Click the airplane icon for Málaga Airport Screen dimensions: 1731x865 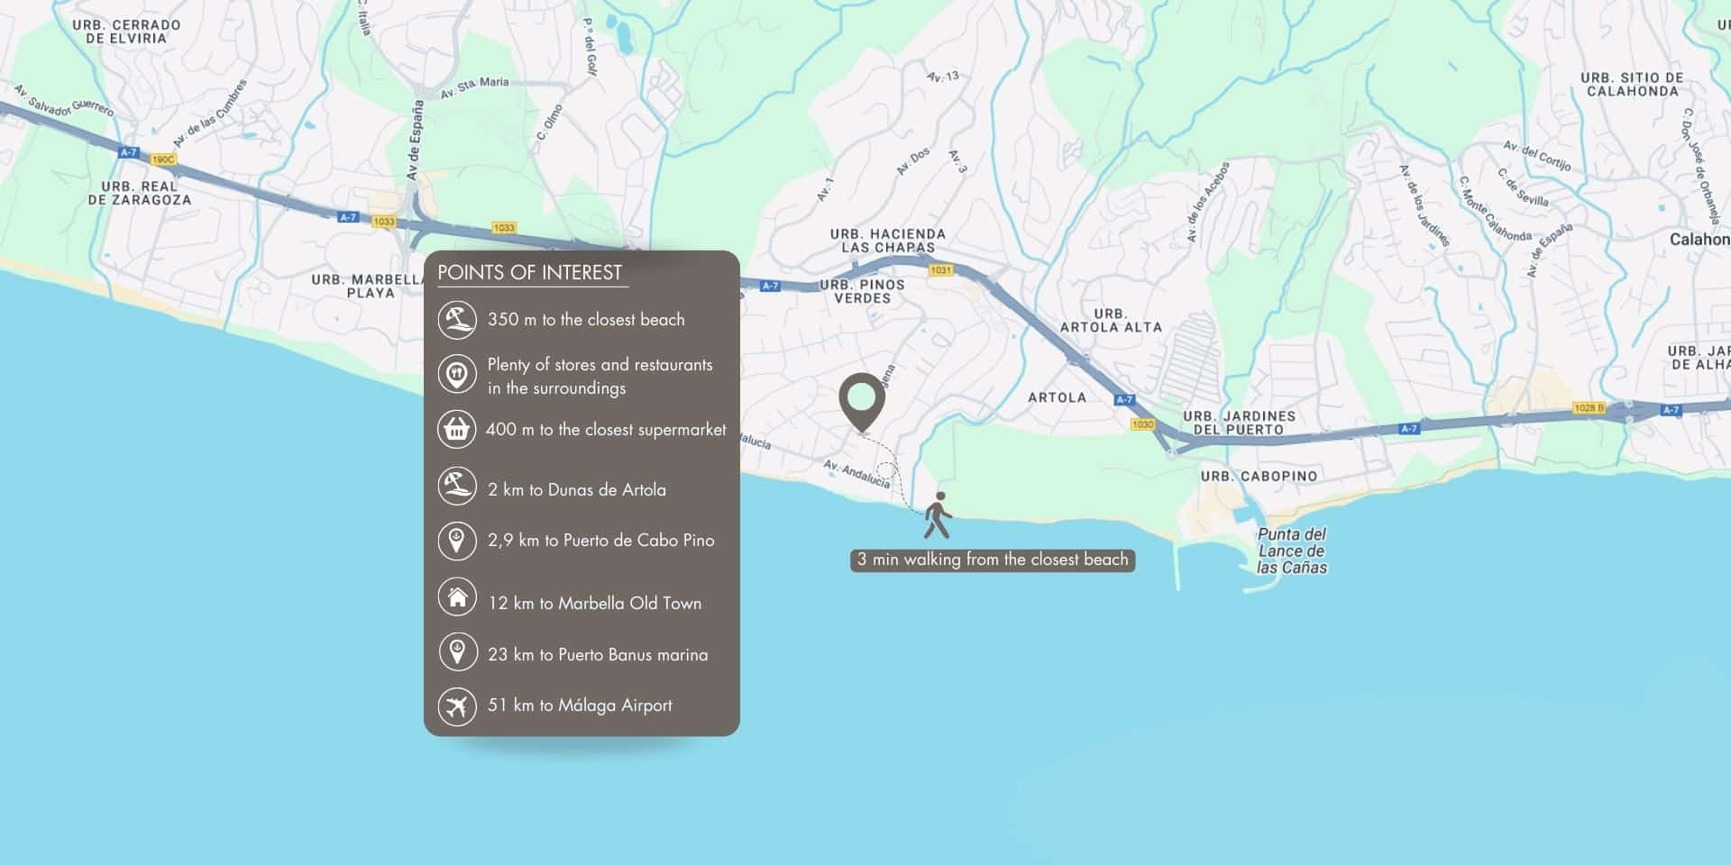[457, 706]
